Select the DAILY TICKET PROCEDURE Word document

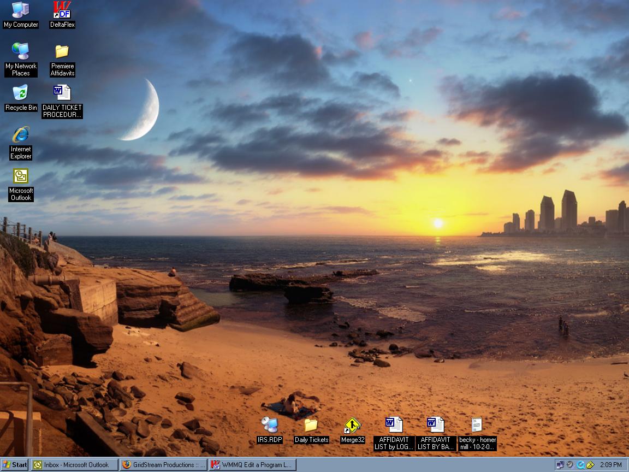(62, 93)
